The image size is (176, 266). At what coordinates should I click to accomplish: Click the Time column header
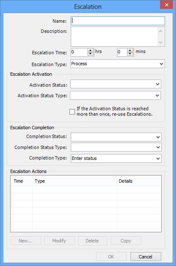click(21, 181)
